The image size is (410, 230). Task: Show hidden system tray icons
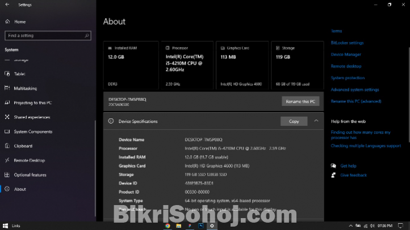click(x=350, y=226)
